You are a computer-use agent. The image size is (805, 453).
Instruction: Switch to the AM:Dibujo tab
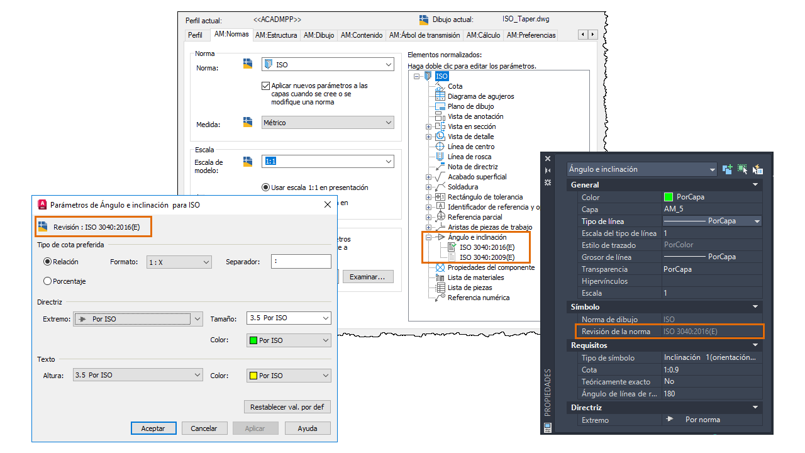319,35
